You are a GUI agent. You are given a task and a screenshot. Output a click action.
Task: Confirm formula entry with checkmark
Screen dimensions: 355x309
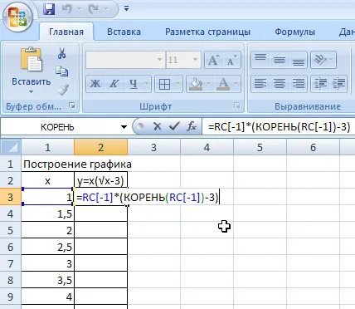pyautogui.click(x=174, y=127)
